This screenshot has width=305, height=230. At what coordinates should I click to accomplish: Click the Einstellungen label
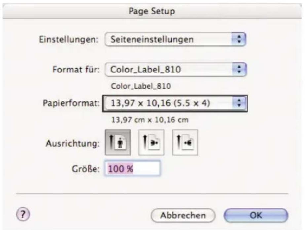[x=69, y=39]
